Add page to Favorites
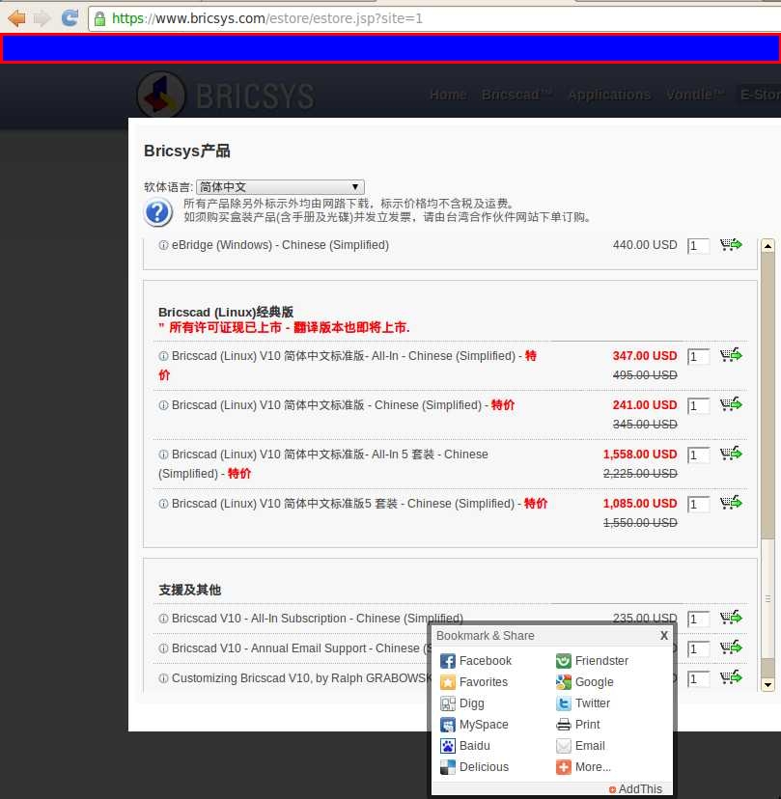Image resolution: width=781 pixels, height=799 pixels. [x=474, y=682]
